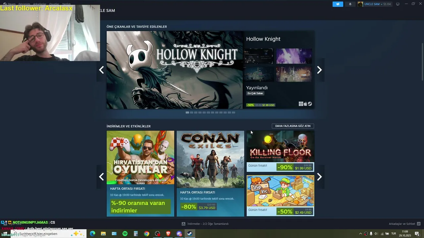Click the system tray volume icon
Image resolution: width=424 pixels, height=238 pixels.
pyautogui.click(x=376, y=234)
